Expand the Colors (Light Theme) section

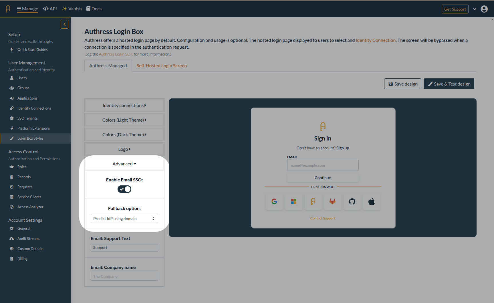124,120
